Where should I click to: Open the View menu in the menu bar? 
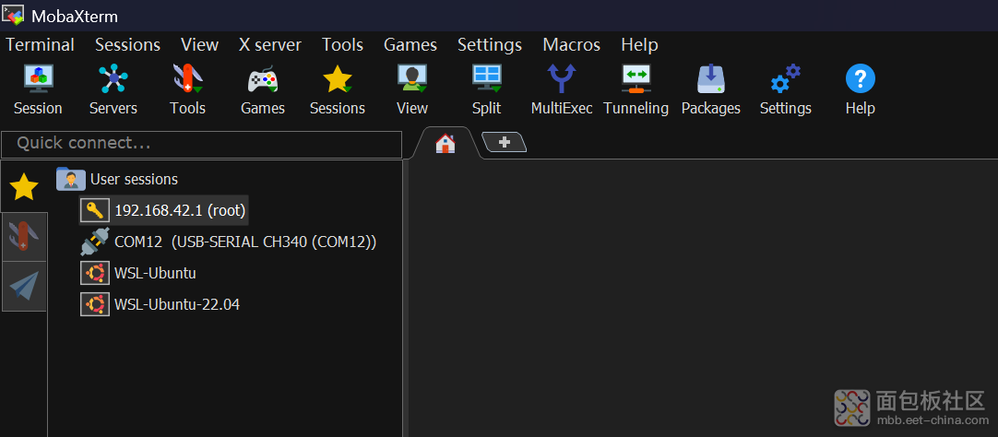point(200,45)
